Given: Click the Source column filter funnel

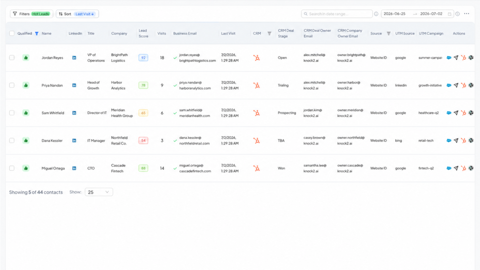Looking at the screenshot, I should coord(389,33).
